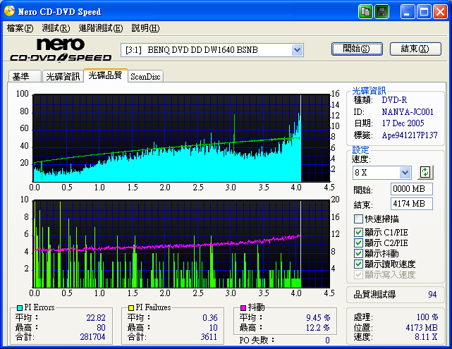Switch to the 基準 tab
The height and width of the screenshot is (349, 452).
click(25, 76)
